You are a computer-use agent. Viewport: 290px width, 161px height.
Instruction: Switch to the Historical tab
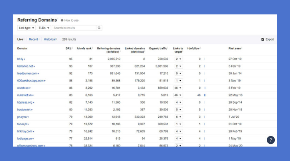tap(49, 39)
